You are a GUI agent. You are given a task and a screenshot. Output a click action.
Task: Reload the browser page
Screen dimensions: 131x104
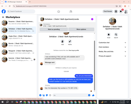point(10,6)
